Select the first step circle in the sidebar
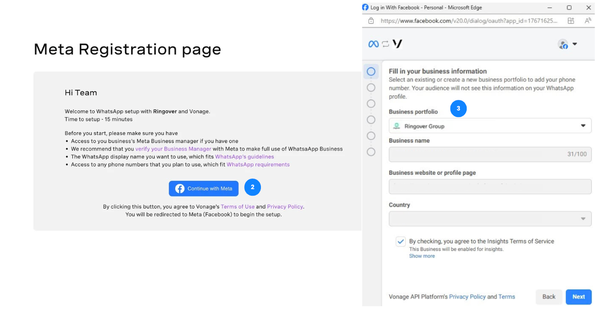This screenshot has height=309, width=596. 371,72
